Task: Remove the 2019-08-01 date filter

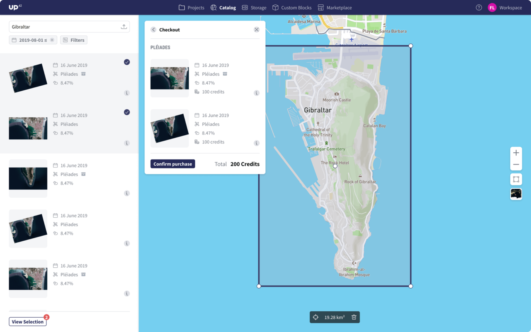Action: [x=52, y=40]
